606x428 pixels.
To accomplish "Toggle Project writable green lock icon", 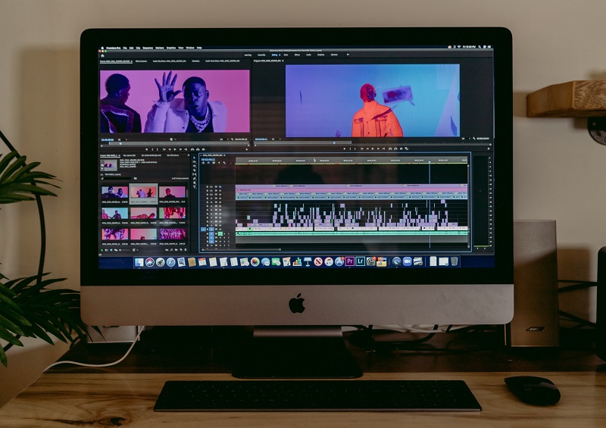I will pos(102,250).
